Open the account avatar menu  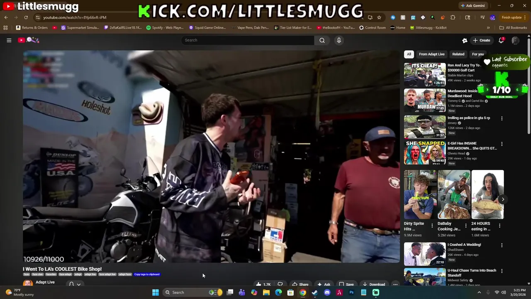515,40
